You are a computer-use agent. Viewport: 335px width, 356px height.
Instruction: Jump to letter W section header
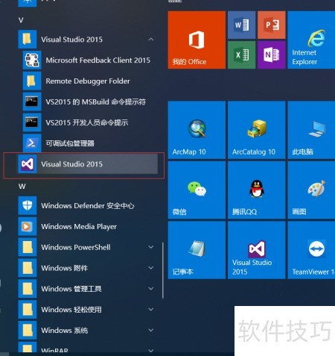pos(22,186)
